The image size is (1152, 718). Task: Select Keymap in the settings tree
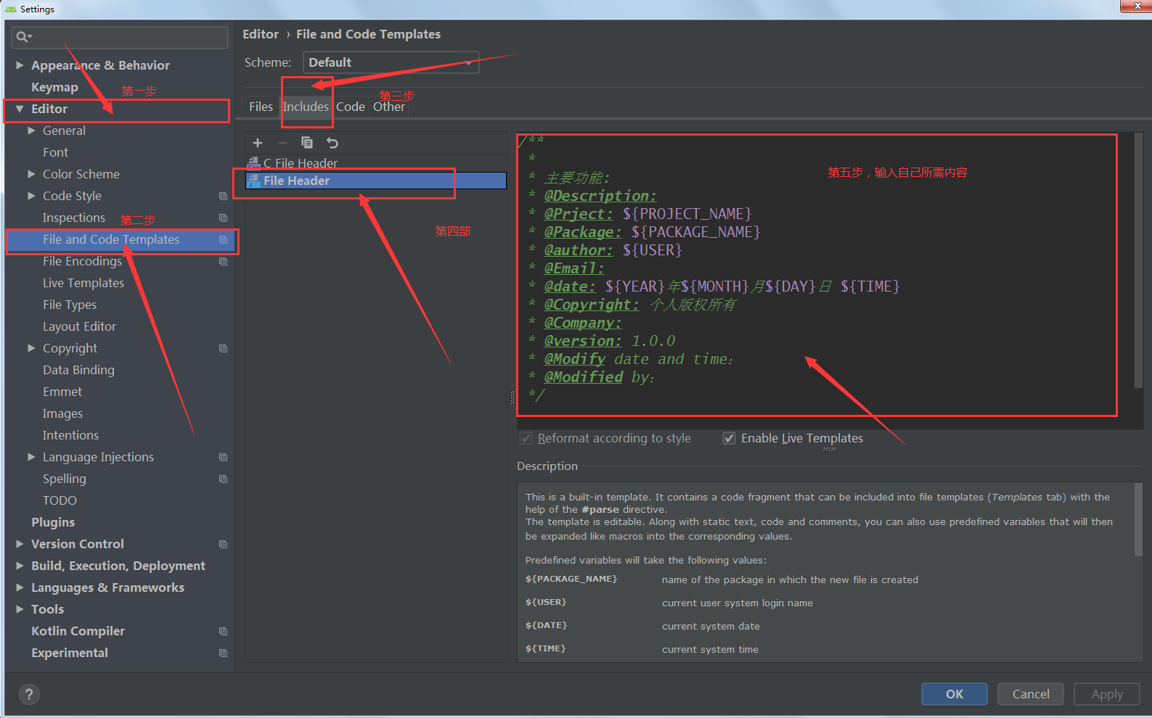pos(54,87)
